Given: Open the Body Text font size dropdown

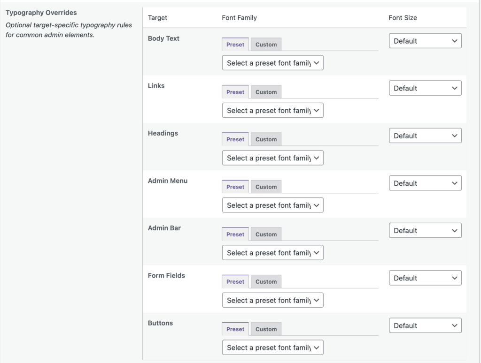Looking at the screenshot, I should tap(425, 41).
